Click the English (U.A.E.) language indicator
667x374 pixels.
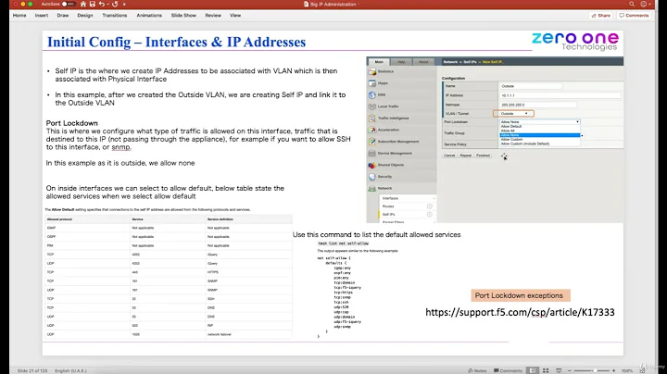70,370
